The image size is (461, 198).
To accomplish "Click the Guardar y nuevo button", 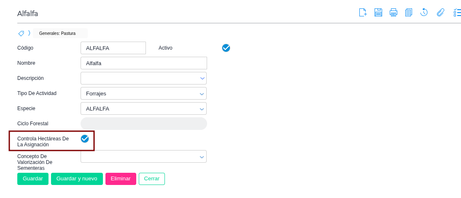I will pyautogui.click(x=77, y=179).
